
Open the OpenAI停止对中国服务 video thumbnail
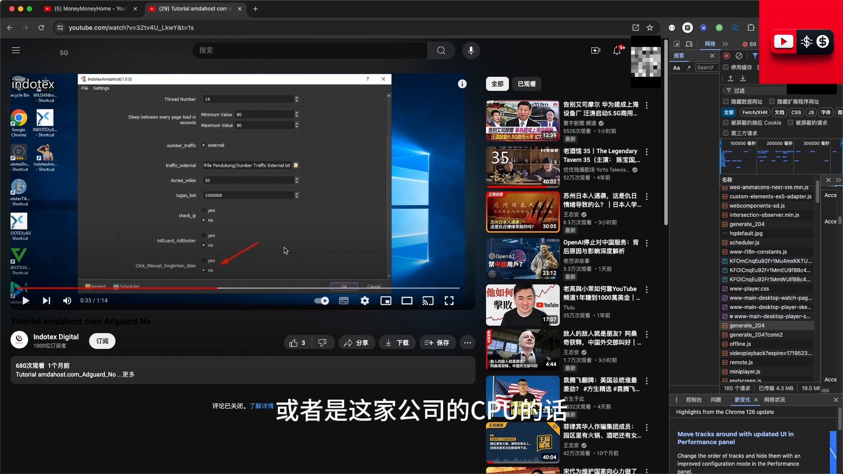click(522, 259)
